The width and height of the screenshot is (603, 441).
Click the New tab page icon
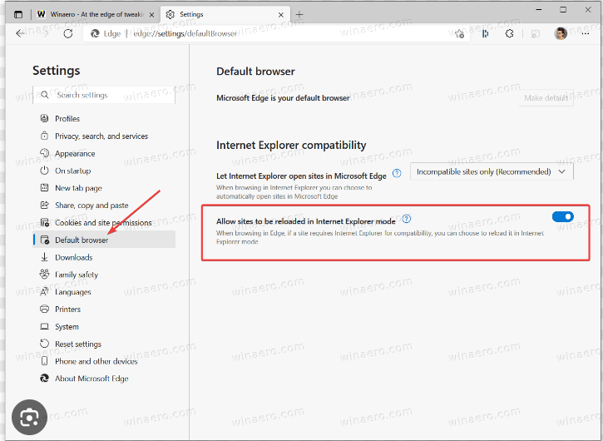pos(45,187)
